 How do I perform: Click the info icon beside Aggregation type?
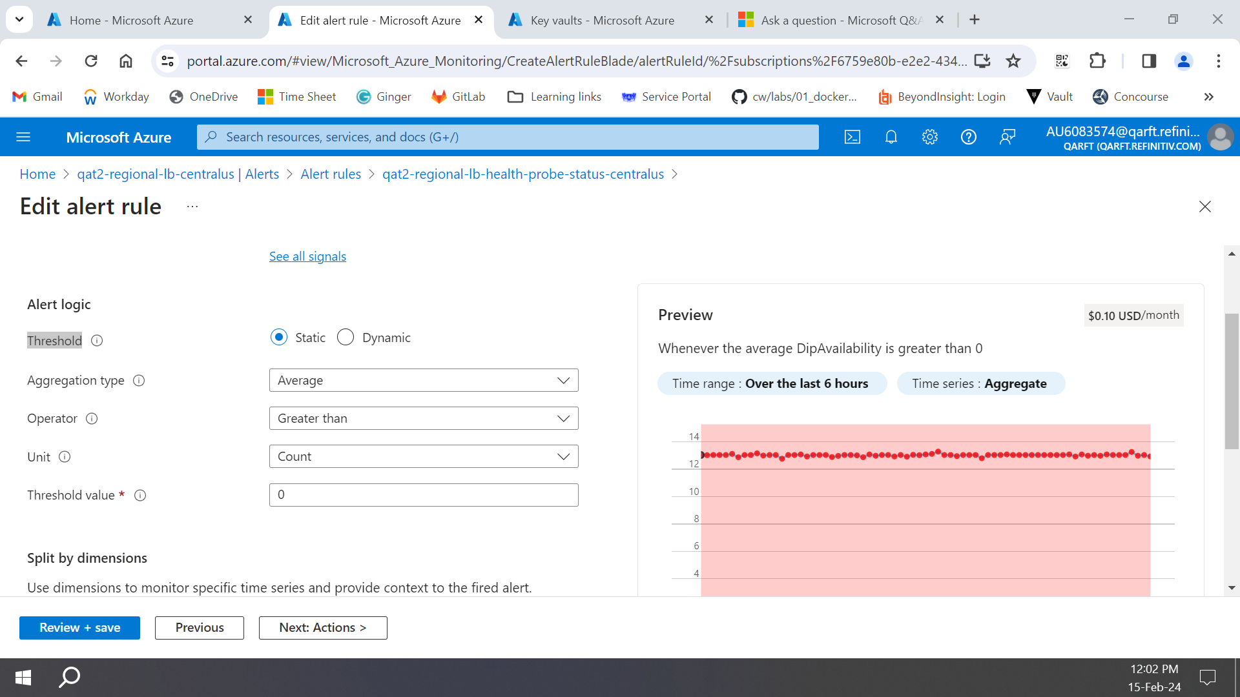pos(139,381)
